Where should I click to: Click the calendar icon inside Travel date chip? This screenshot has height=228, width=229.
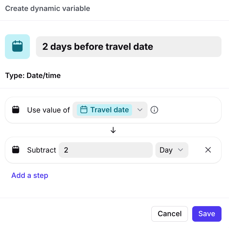[84, 110]
